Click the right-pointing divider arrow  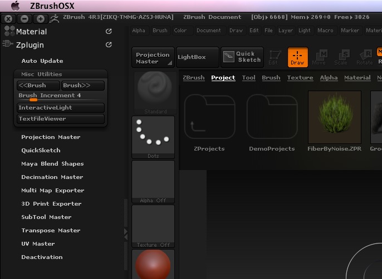(x=126, y=231)
